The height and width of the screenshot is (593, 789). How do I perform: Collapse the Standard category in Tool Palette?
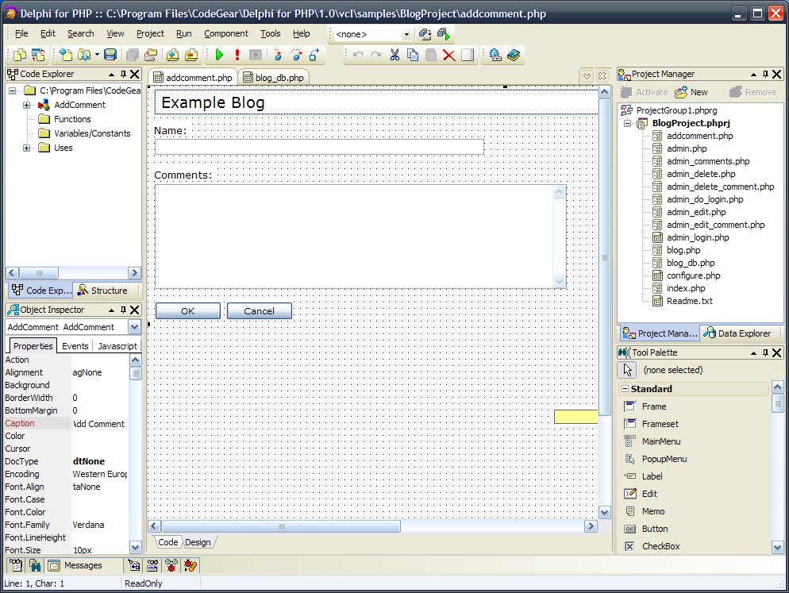coord(625,389)
